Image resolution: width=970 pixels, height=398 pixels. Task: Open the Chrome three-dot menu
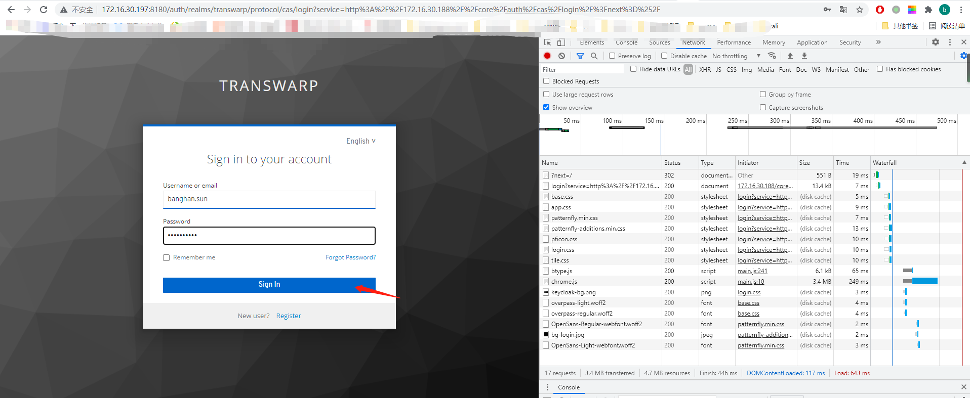pyautogui.click(x=961, y=10)
